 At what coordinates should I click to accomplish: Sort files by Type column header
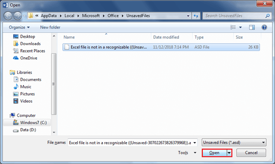coord(199,37)
